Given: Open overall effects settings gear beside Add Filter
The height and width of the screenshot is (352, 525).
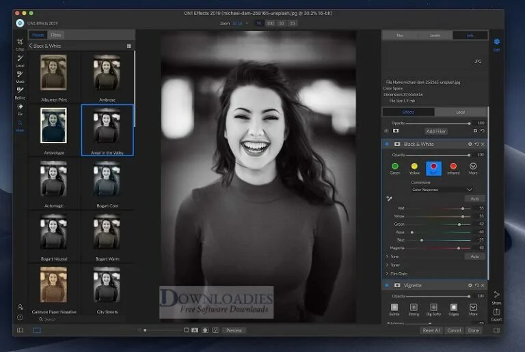Looking at the screenshot, I should [x=475, y=131].
